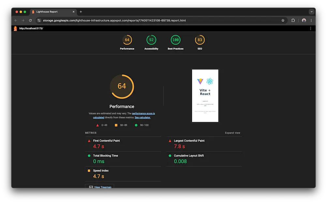The width and height of the screenshot is (327, 203).
Task: Jump to Performance category gauge 64
Action: tap(127, 43)
